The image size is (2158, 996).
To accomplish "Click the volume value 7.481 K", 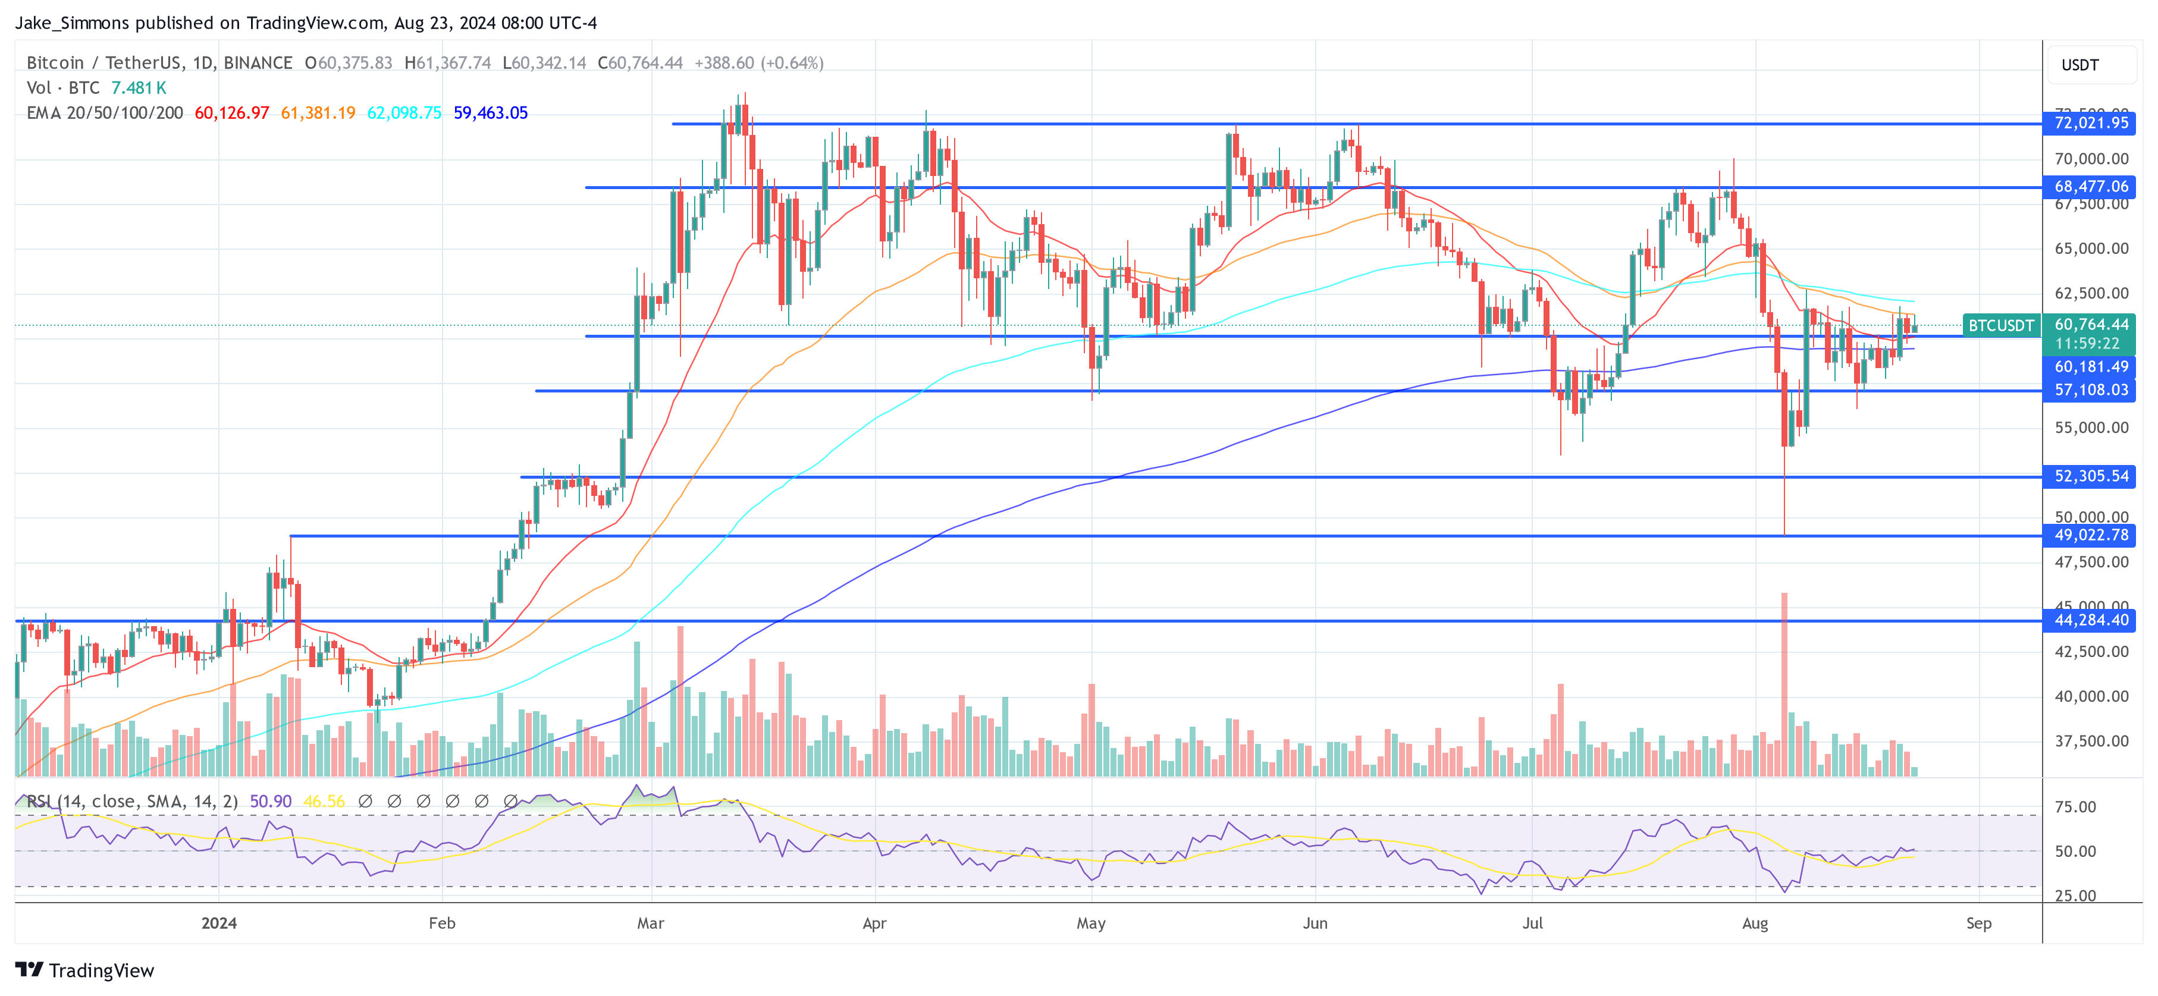I will (x=139, y=88).
